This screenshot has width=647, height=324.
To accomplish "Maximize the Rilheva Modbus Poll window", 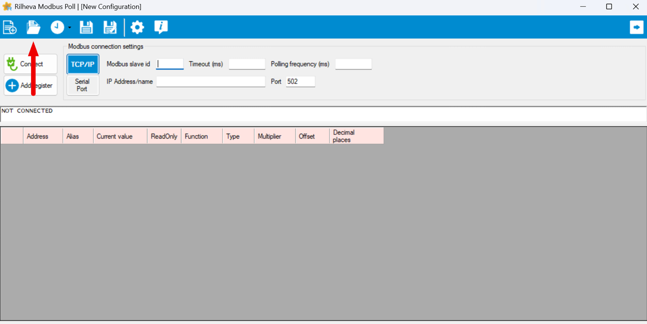I will [609, 7].
